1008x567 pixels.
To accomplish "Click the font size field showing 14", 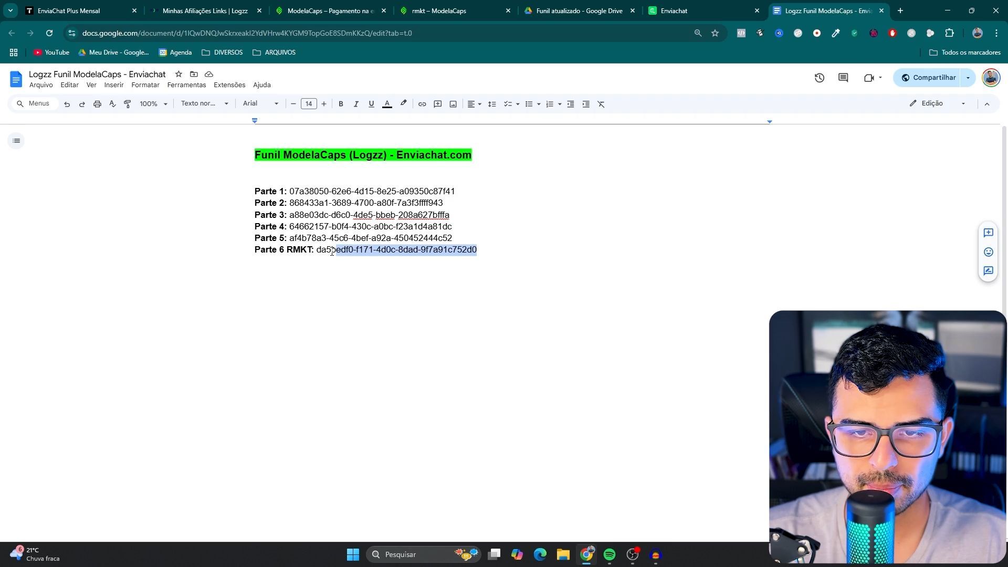I will point(309,104).
